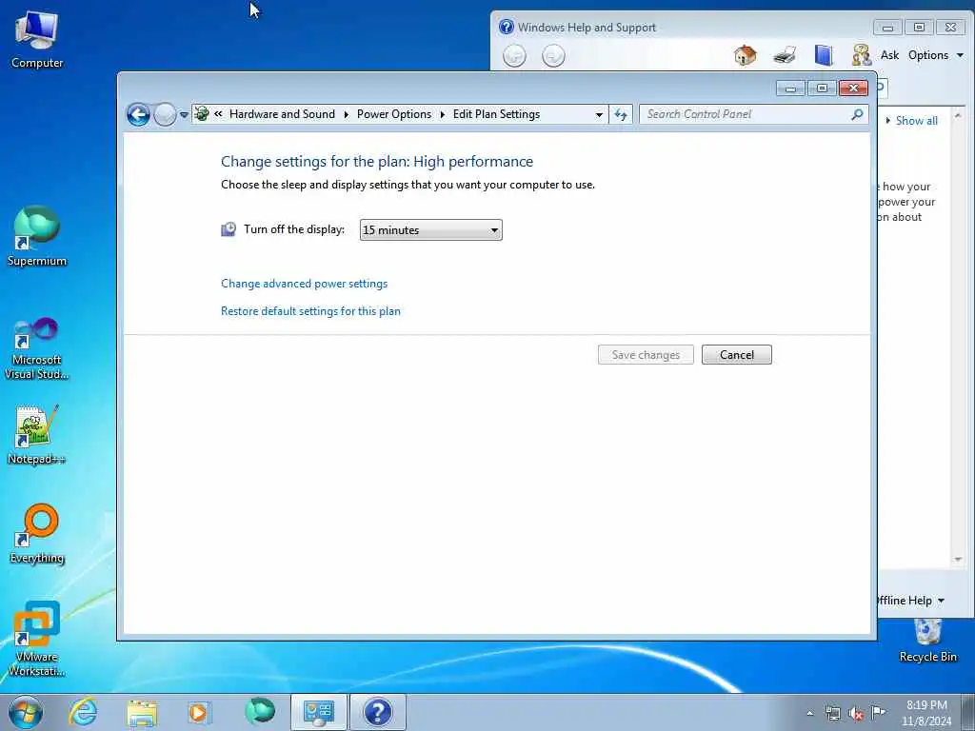This screenshot has height=731, width=975.
Task: Open recent pages dropdown next to Forward
Action: [184, 115]
